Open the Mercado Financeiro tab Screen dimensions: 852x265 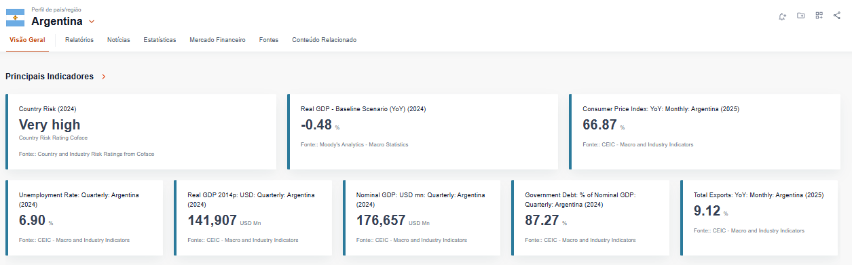click(217, 40)
